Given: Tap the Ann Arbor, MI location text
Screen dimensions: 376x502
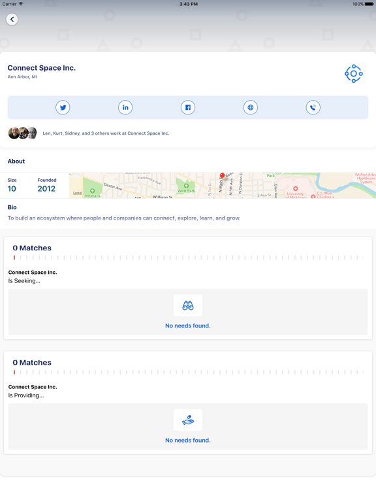Looking at the screenshot, I should [x=22, y=77].
